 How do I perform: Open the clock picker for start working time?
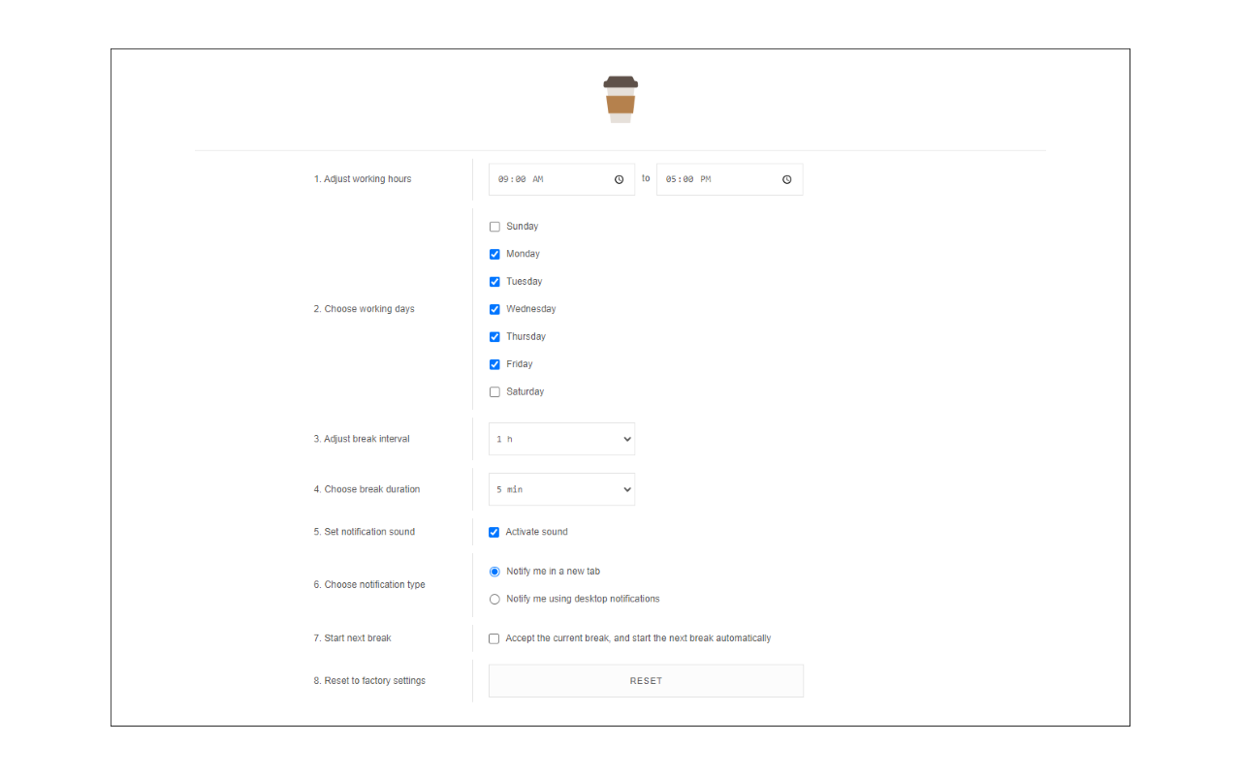tap(619, 178)
